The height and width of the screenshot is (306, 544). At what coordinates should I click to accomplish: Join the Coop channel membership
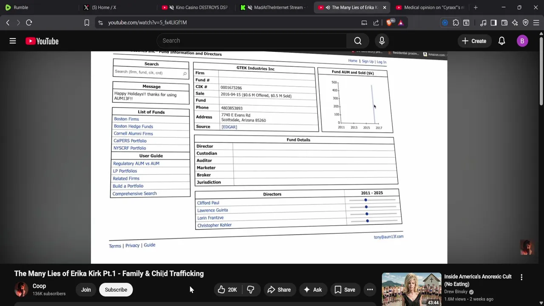(86, 290)
